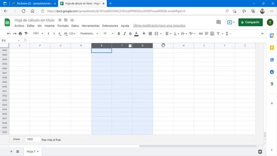
Task: Add a new sheet with plus
Action: pyautogui.click(x=11, y=152)
